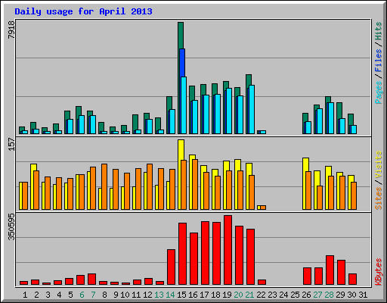Select green weekend day 14 label
The image size is (387, 303).
pos(170,295)
